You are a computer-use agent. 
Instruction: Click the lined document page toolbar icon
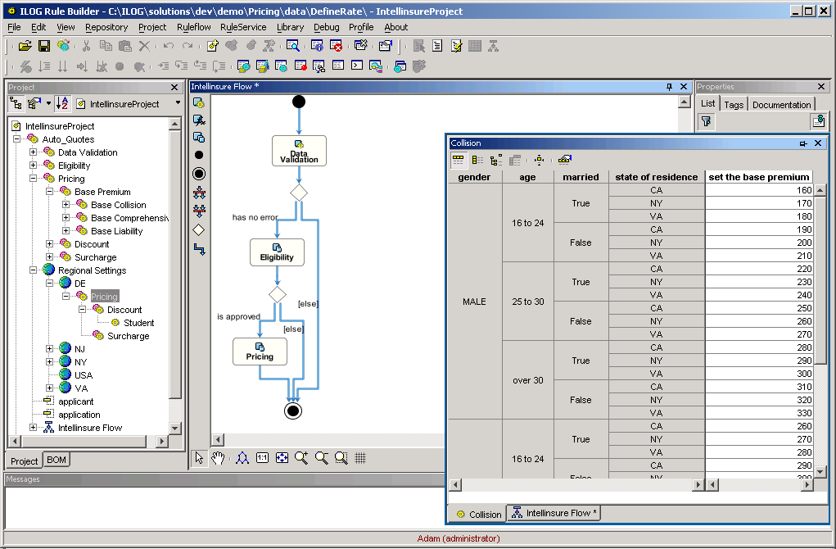coord(437,47)
